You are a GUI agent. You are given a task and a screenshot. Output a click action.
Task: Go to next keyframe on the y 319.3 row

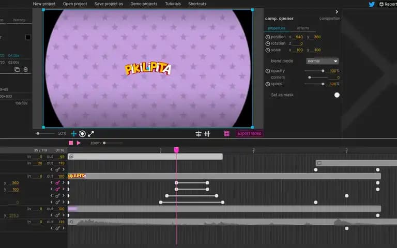64,215
